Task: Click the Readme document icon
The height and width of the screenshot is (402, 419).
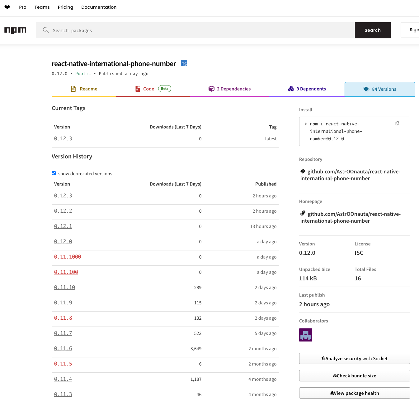Action: click(73, 89)
